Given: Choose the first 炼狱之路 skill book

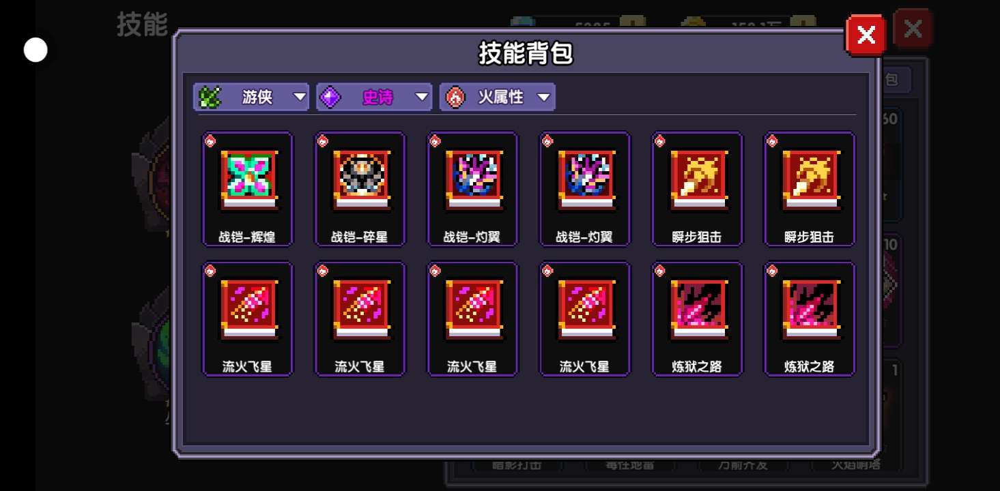Looking at the screenshot, I should click(697, 318).
